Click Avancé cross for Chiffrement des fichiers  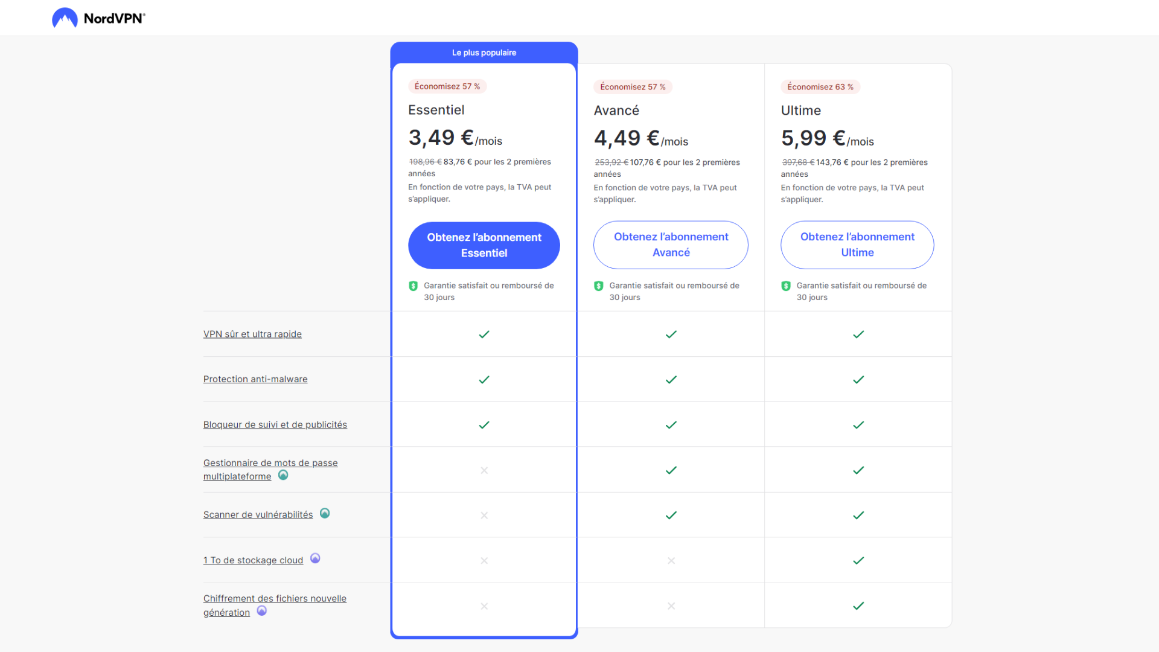tap(671, 606)
